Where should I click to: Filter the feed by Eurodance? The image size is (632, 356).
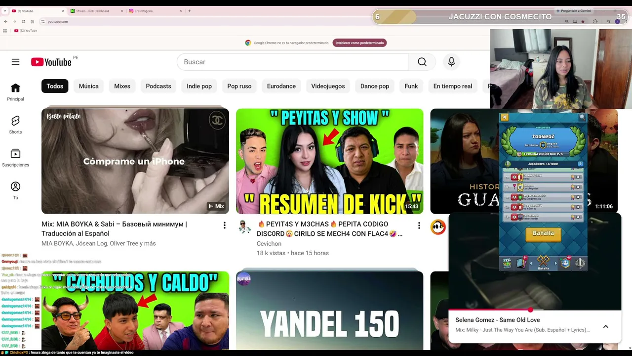click(281, 86)
